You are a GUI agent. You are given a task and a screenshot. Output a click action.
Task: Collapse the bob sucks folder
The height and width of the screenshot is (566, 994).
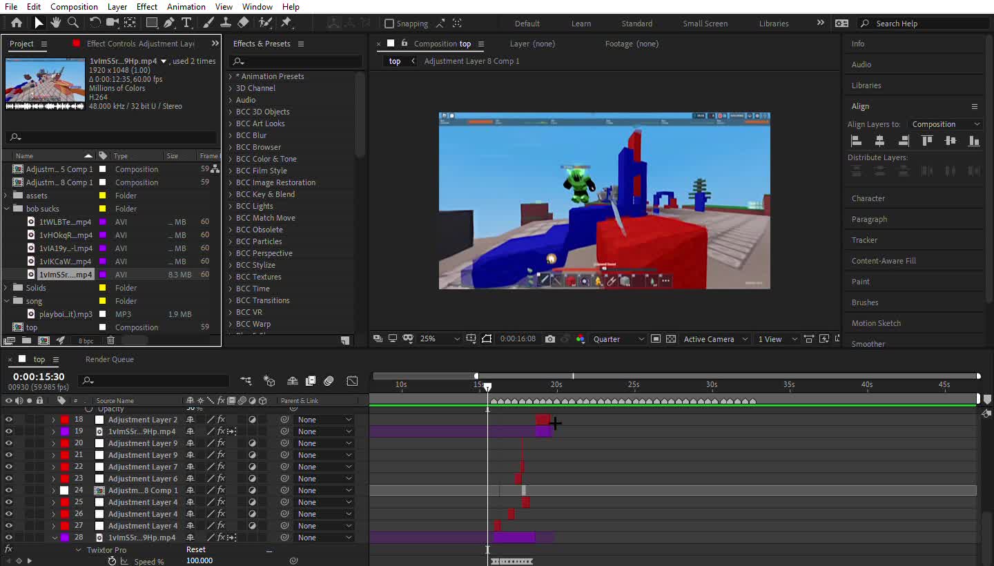coord(6,208)
